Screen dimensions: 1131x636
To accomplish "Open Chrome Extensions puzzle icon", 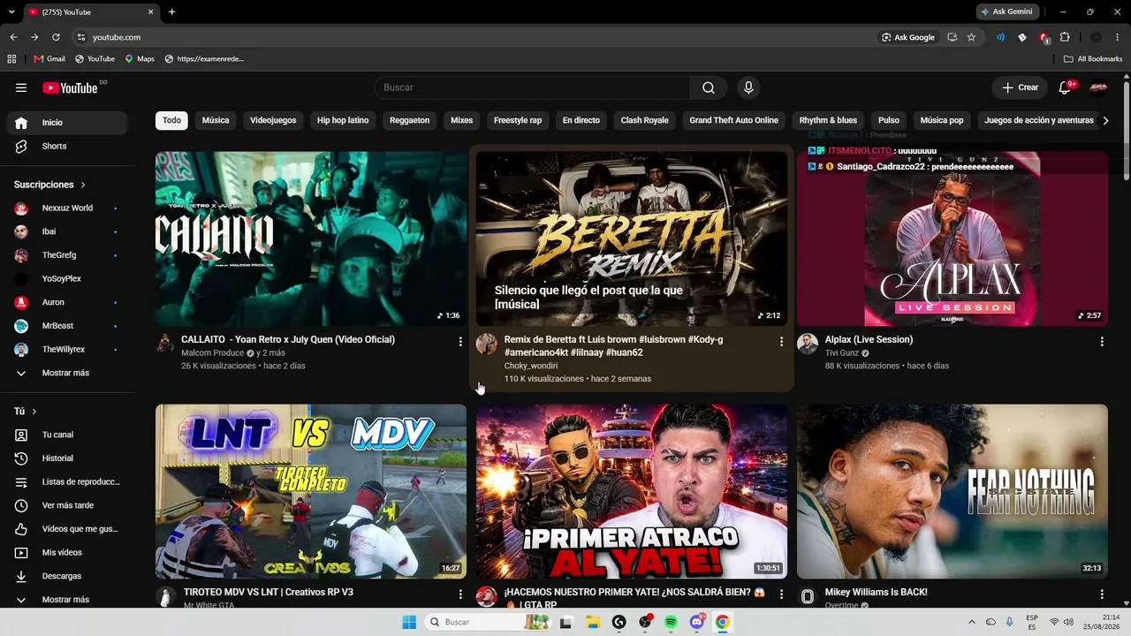I will [x=1065, y=37].
